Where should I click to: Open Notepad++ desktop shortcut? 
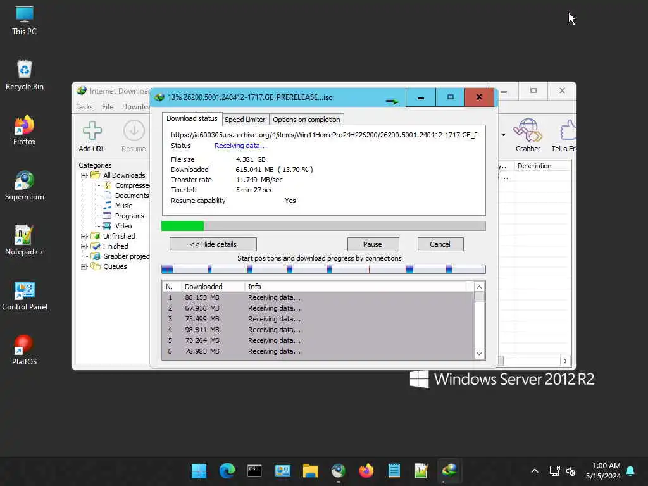tap(25, 240)
